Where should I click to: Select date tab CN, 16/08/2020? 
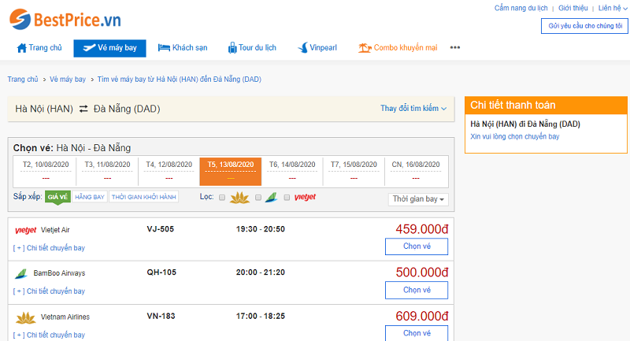(416, 172)
